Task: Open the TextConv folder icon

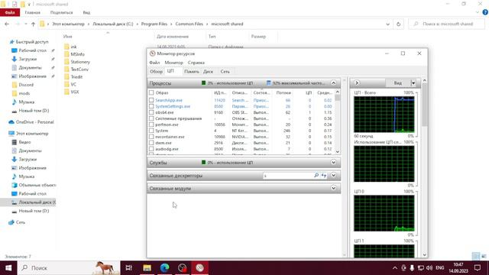Action: pos(66,70)
